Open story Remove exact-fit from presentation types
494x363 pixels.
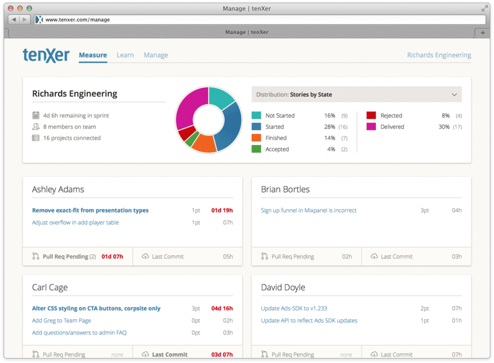click(90, 210)
